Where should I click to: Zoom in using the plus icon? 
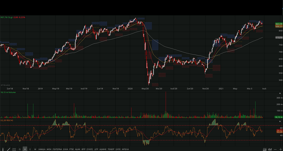[280, 149]
